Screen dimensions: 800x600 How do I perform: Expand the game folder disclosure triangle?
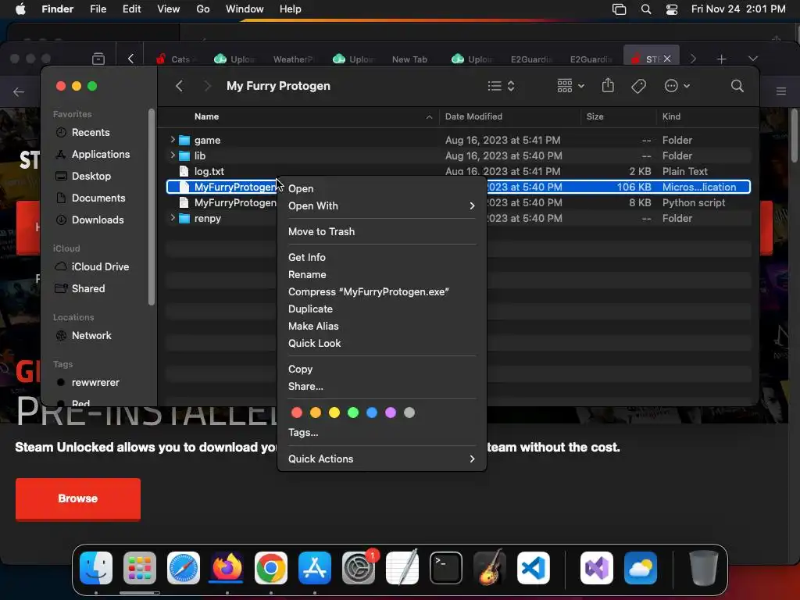(173, 139)
